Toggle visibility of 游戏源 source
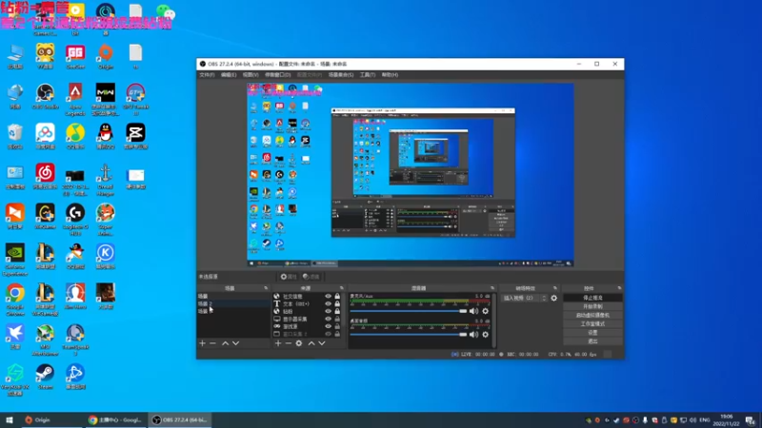The height and width of the screenshot is (428, 762). [x=328, y=326]
